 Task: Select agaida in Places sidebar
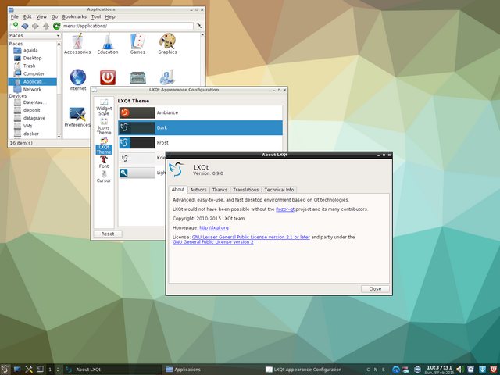click(x=33, y=50)
